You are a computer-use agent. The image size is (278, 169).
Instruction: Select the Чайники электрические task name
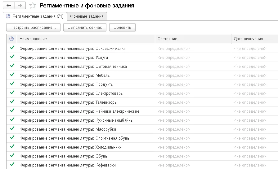(79, 111)
